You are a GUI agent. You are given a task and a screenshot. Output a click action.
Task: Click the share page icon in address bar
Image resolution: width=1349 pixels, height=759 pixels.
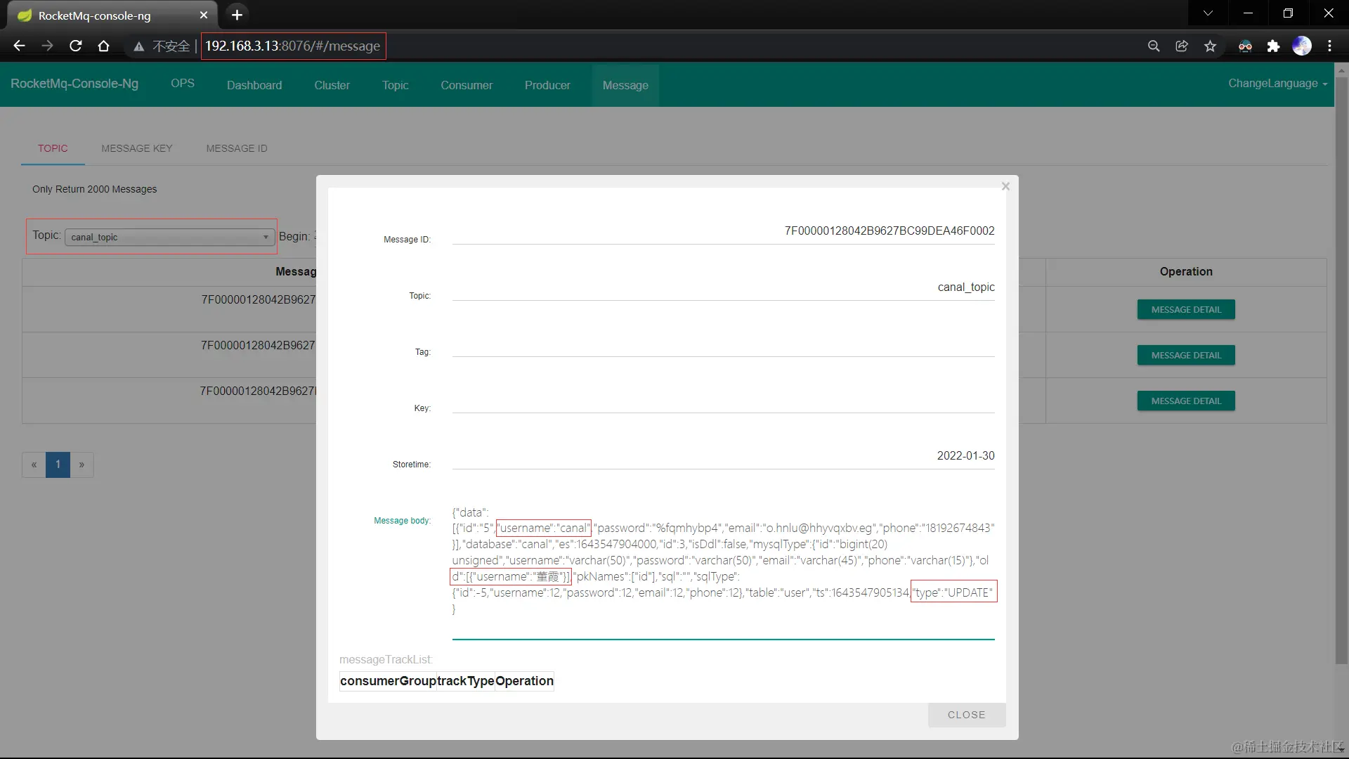(x=1182, y=46)
